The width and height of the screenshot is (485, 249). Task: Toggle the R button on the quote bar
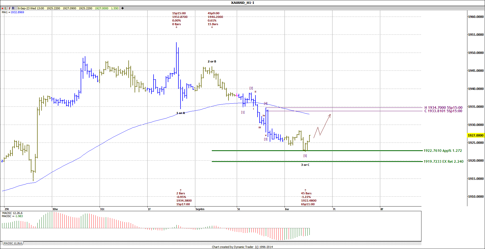pos(13,8)
